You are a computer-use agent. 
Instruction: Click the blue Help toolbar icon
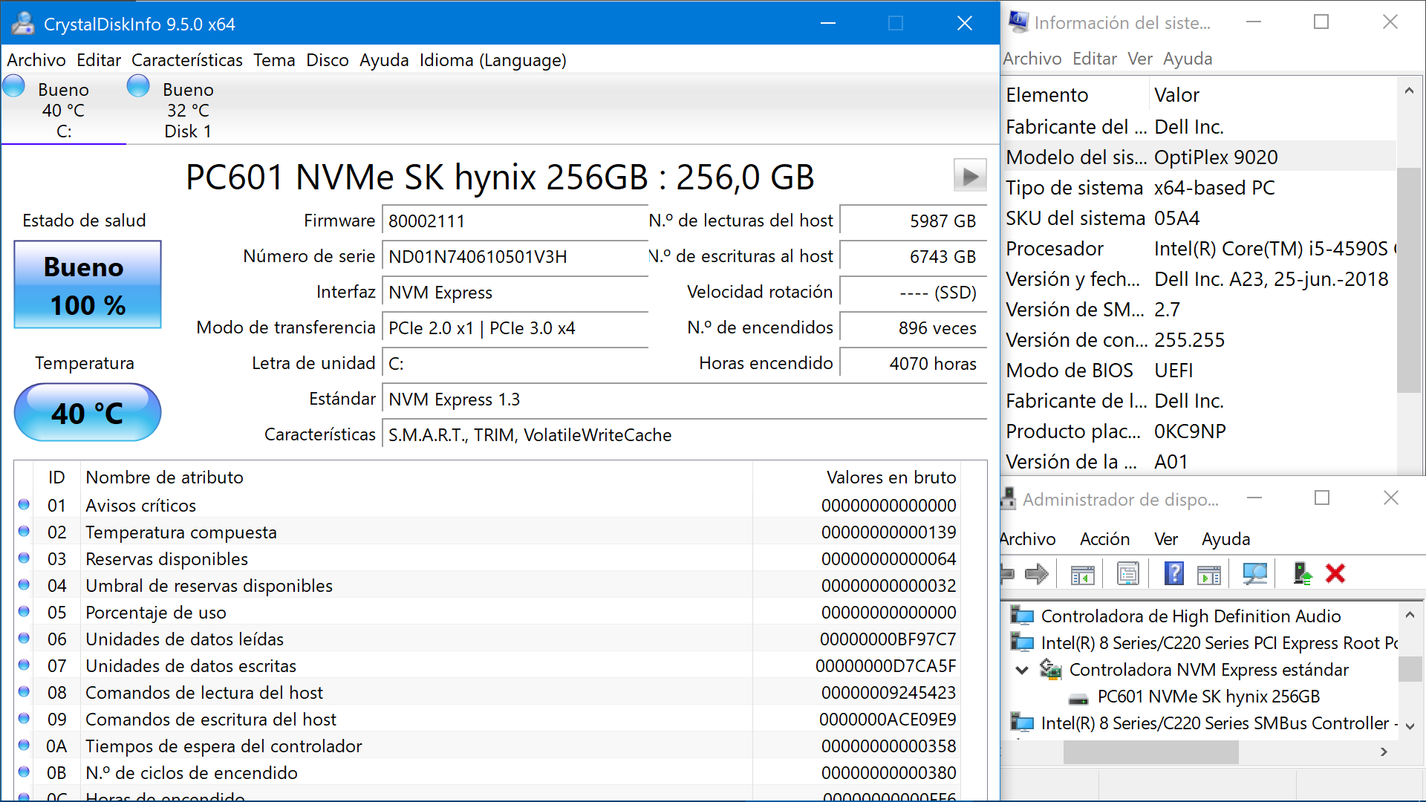pyautogui.click(x=1174, y=573)
